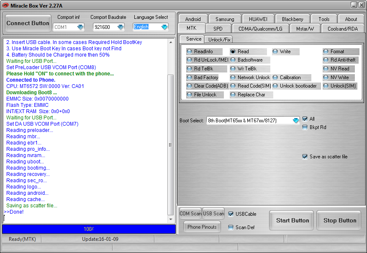Select the SPD tab
367x253 pixels.
[218, 28]
